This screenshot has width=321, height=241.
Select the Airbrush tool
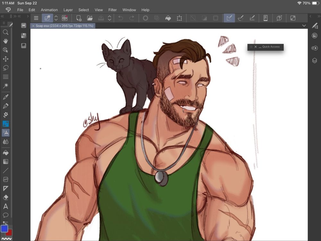6,133
